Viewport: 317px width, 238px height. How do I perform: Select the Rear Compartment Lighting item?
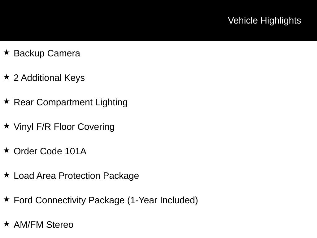(71, 103)
